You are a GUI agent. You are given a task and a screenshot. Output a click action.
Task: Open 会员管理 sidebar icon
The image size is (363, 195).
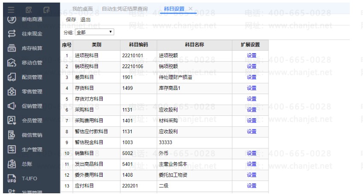(x=12, y=120)
